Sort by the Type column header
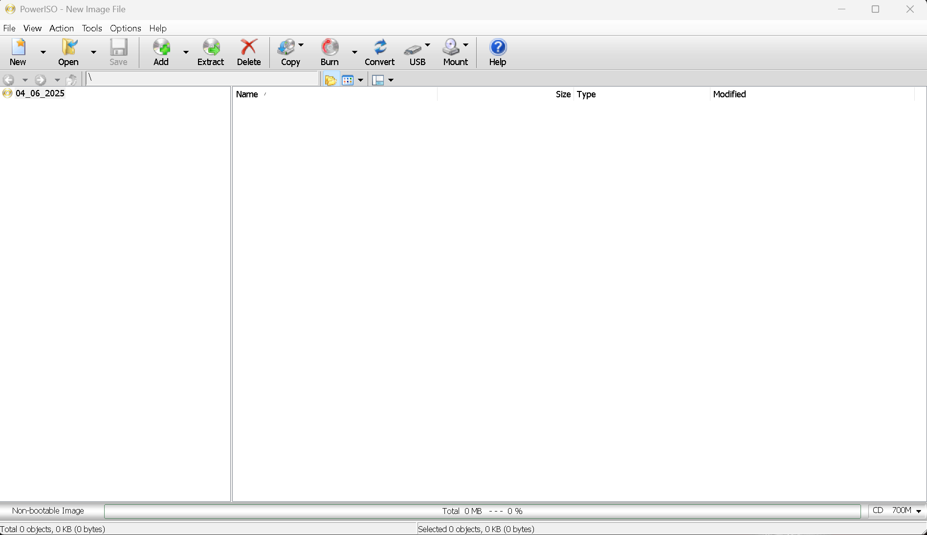 click(x=642, y=94)
